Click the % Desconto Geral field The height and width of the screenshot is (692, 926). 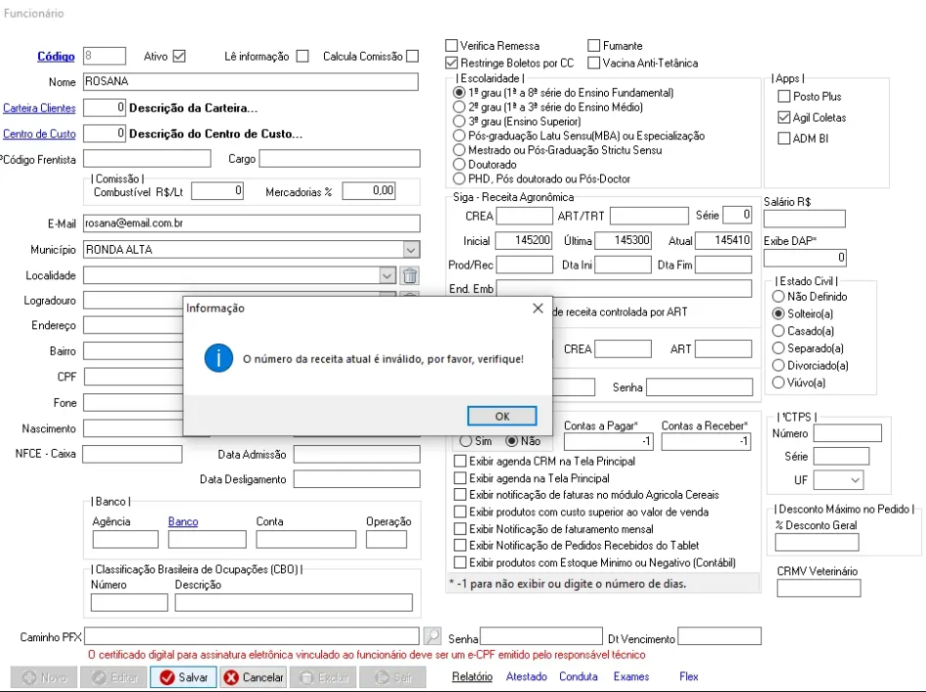point(817,542)
